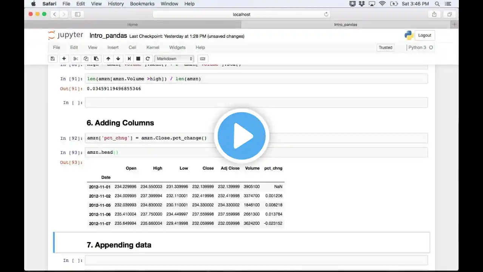
Task: Open the Dropbox menu bar icon
Action: pyautogui.click(x=362, y=4)
